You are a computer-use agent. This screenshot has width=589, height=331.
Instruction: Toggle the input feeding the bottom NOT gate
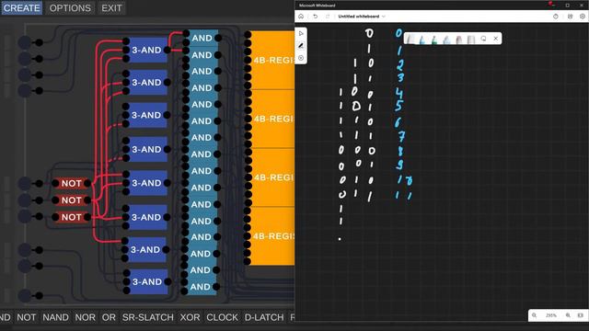(25, 217)
